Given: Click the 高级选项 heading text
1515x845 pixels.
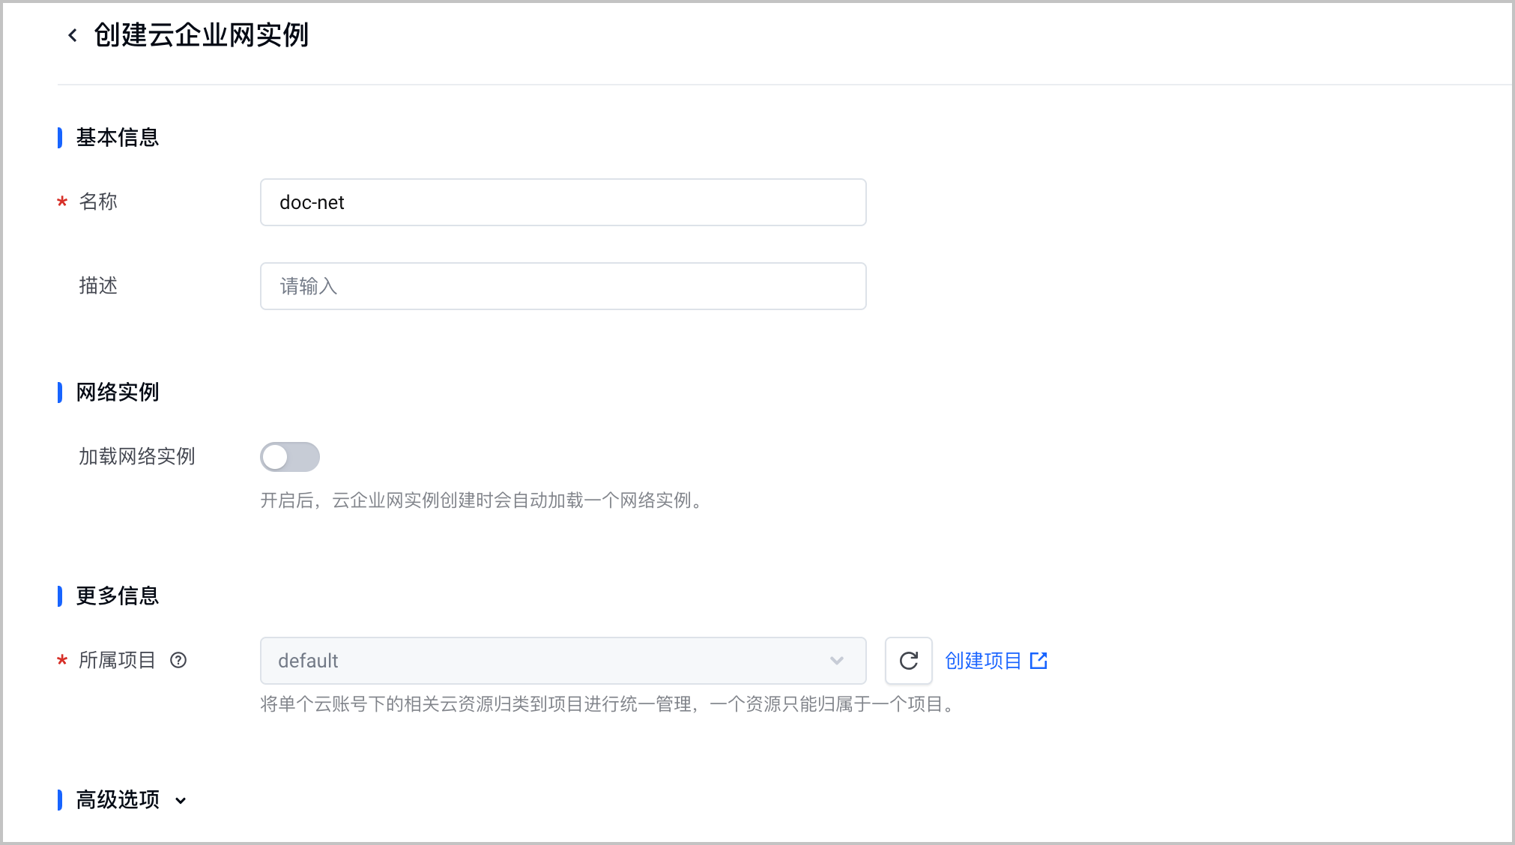Looking at the screenshot, I should (118, 800).
